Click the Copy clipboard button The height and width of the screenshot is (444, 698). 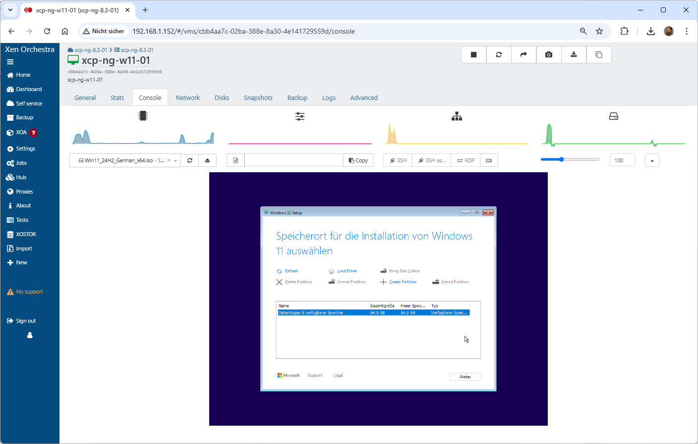click(x=358, y=160)
